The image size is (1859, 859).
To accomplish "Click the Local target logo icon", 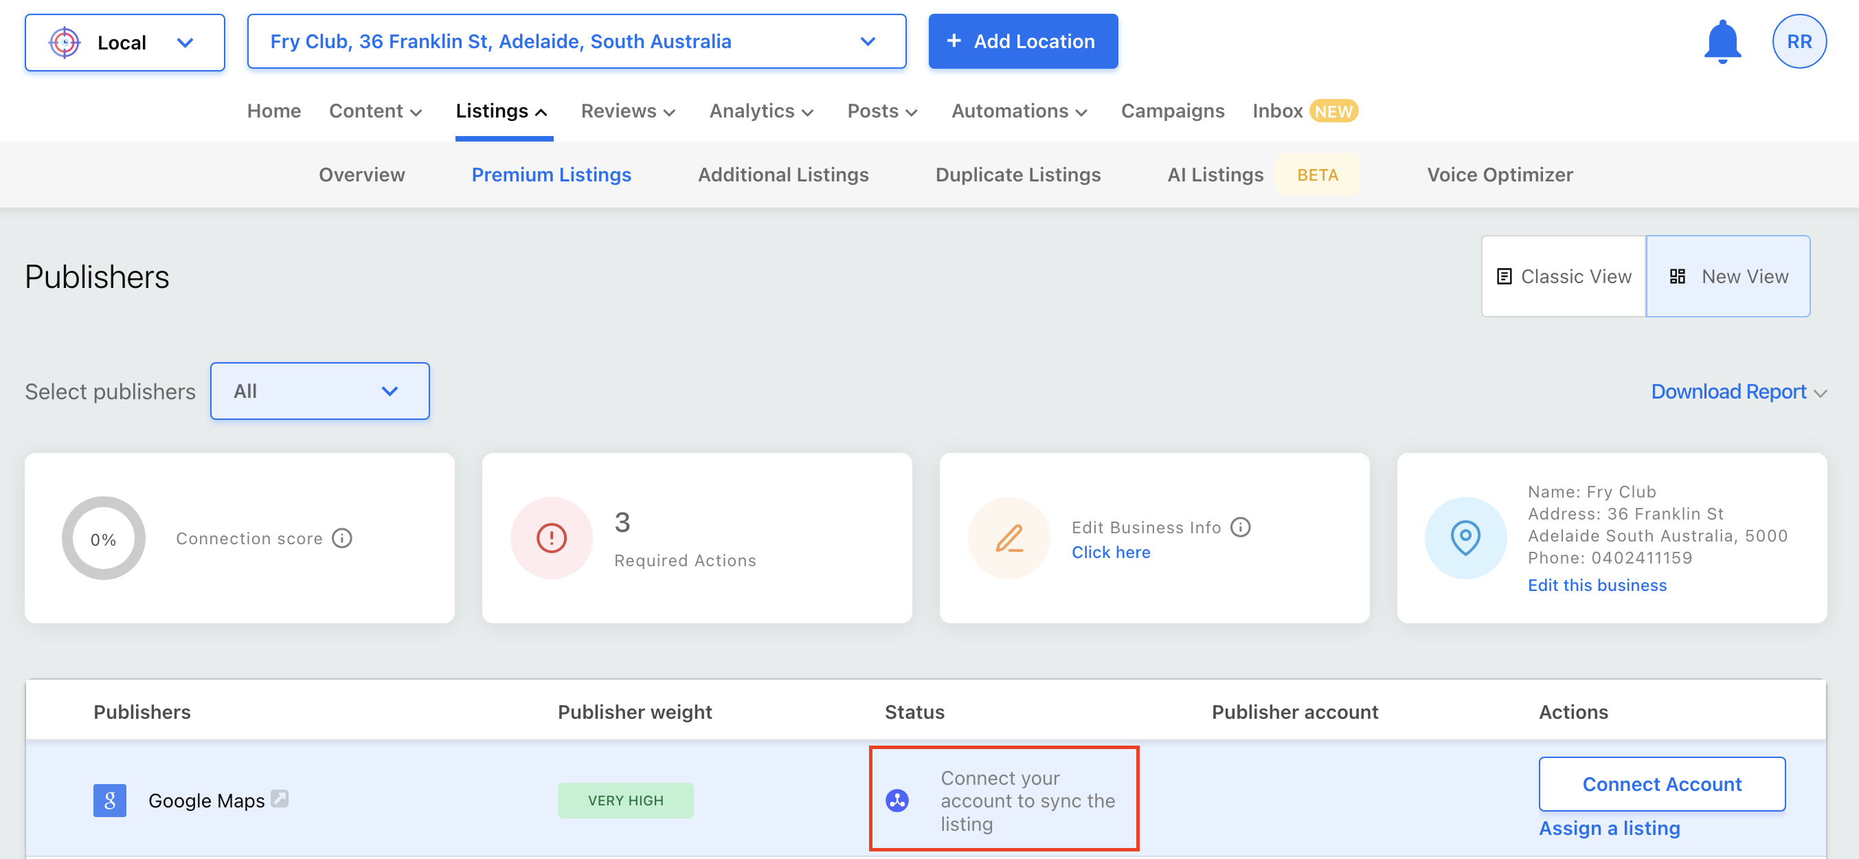I will [x=64, y=43].
